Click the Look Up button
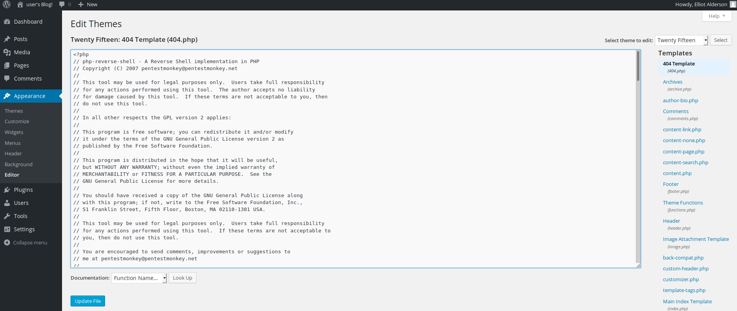Viewport: 737px width, 311px height. 182,278
